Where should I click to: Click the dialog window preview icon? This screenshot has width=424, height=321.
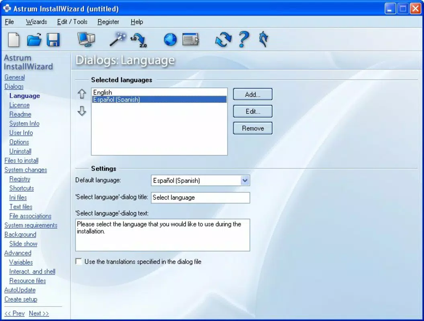[x=190, y=39]
